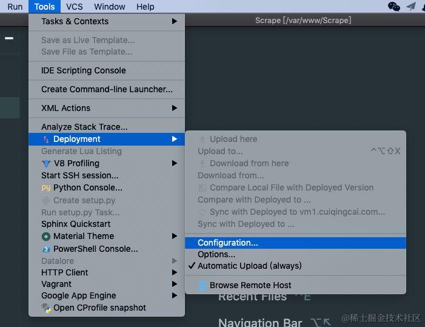This screenshot has height=327, width=425.
Task: Click the WeChat icon in menu bar
Action: click(394, 7)
